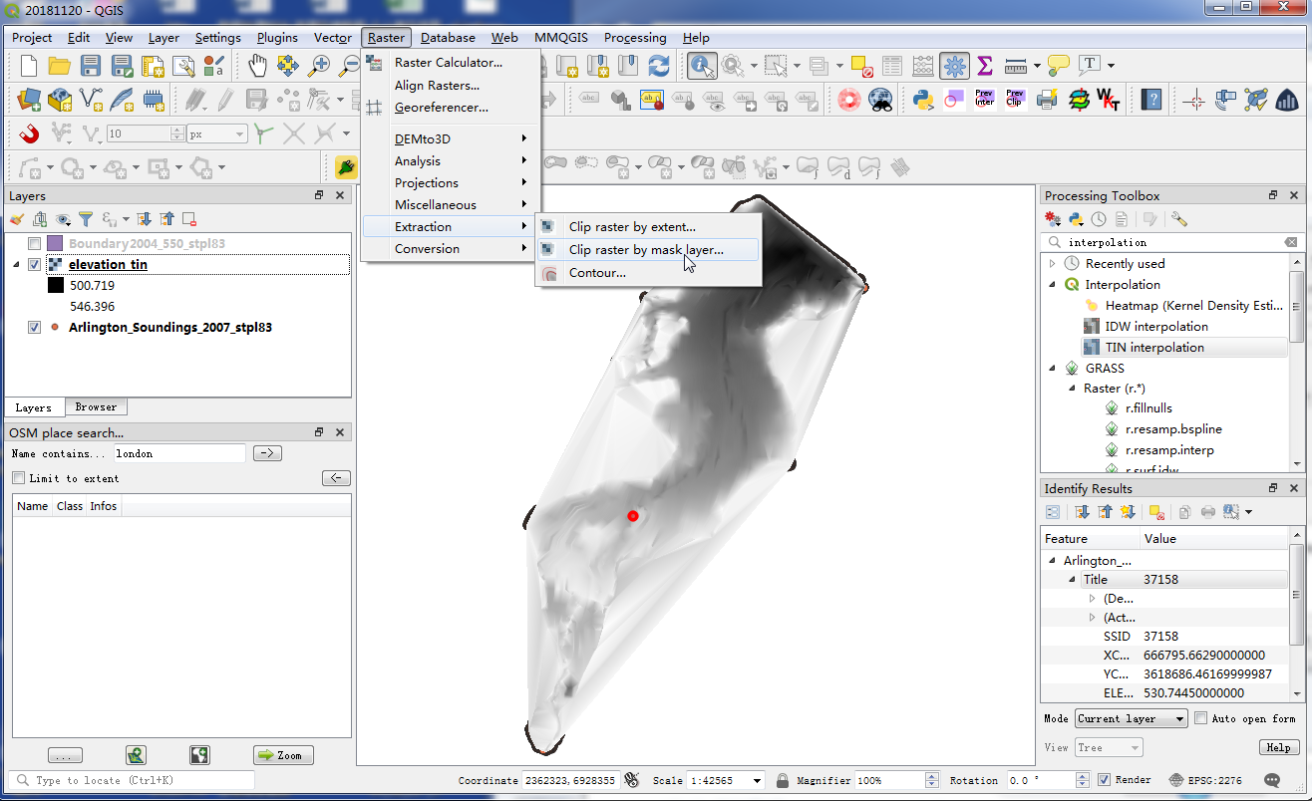The height and width of the screenshot is (801, 1312).
Task: Open the identify Mode dropdown
Action: (1131, 718)
